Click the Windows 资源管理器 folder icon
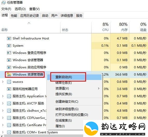148x137 pixels. coord(9,74)
